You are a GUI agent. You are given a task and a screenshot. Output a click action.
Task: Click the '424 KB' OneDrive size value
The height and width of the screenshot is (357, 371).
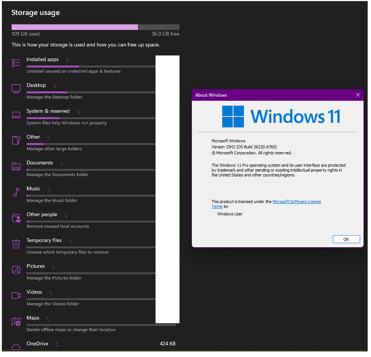[x=167, y=344]
